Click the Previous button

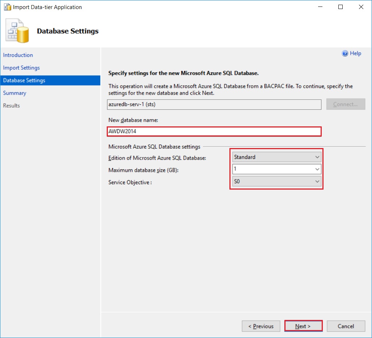click(261, 326)
